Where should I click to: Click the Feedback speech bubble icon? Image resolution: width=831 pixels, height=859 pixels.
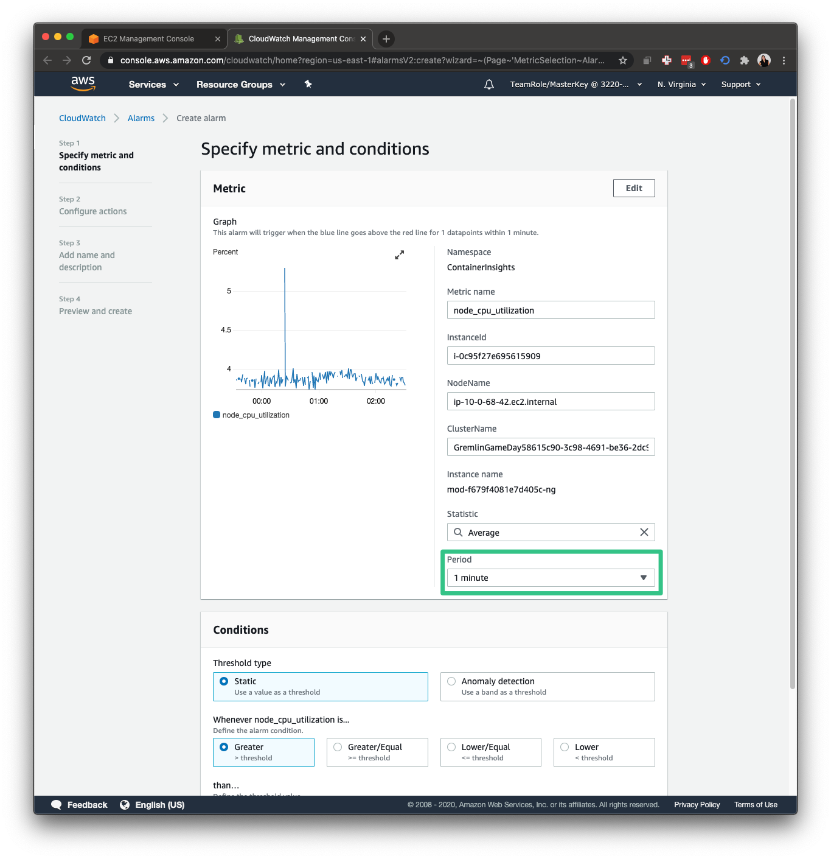pyautogui.click(x=57, y=805)
